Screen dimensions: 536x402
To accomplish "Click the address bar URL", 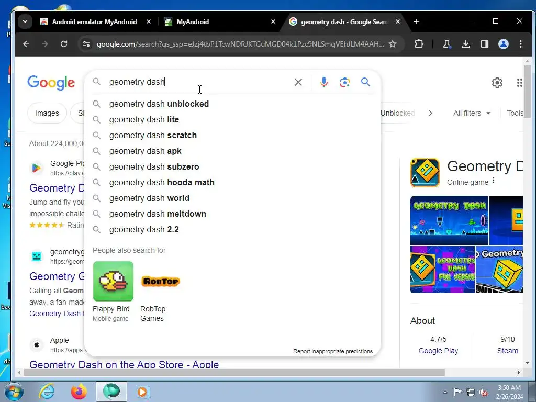I will pos(240,44).
